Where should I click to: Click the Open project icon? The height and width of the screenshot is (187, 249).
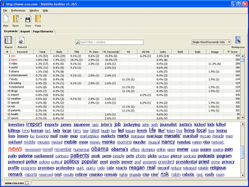[16, 19]
